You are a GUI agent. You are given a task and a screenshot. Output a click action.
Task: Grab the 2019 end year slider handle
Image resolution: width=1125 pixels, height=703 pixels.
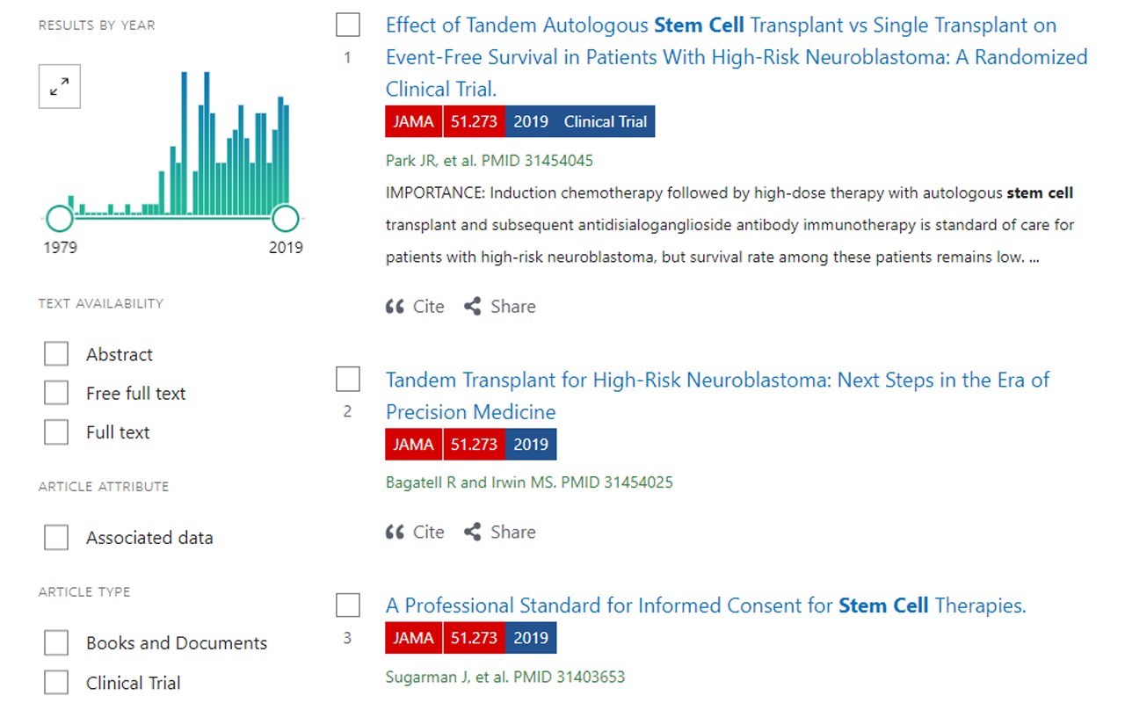(x=286, y=218)
